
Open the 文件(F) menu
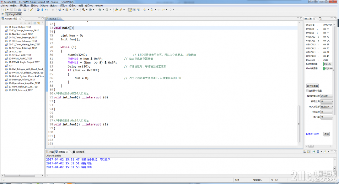coord(4,6)
